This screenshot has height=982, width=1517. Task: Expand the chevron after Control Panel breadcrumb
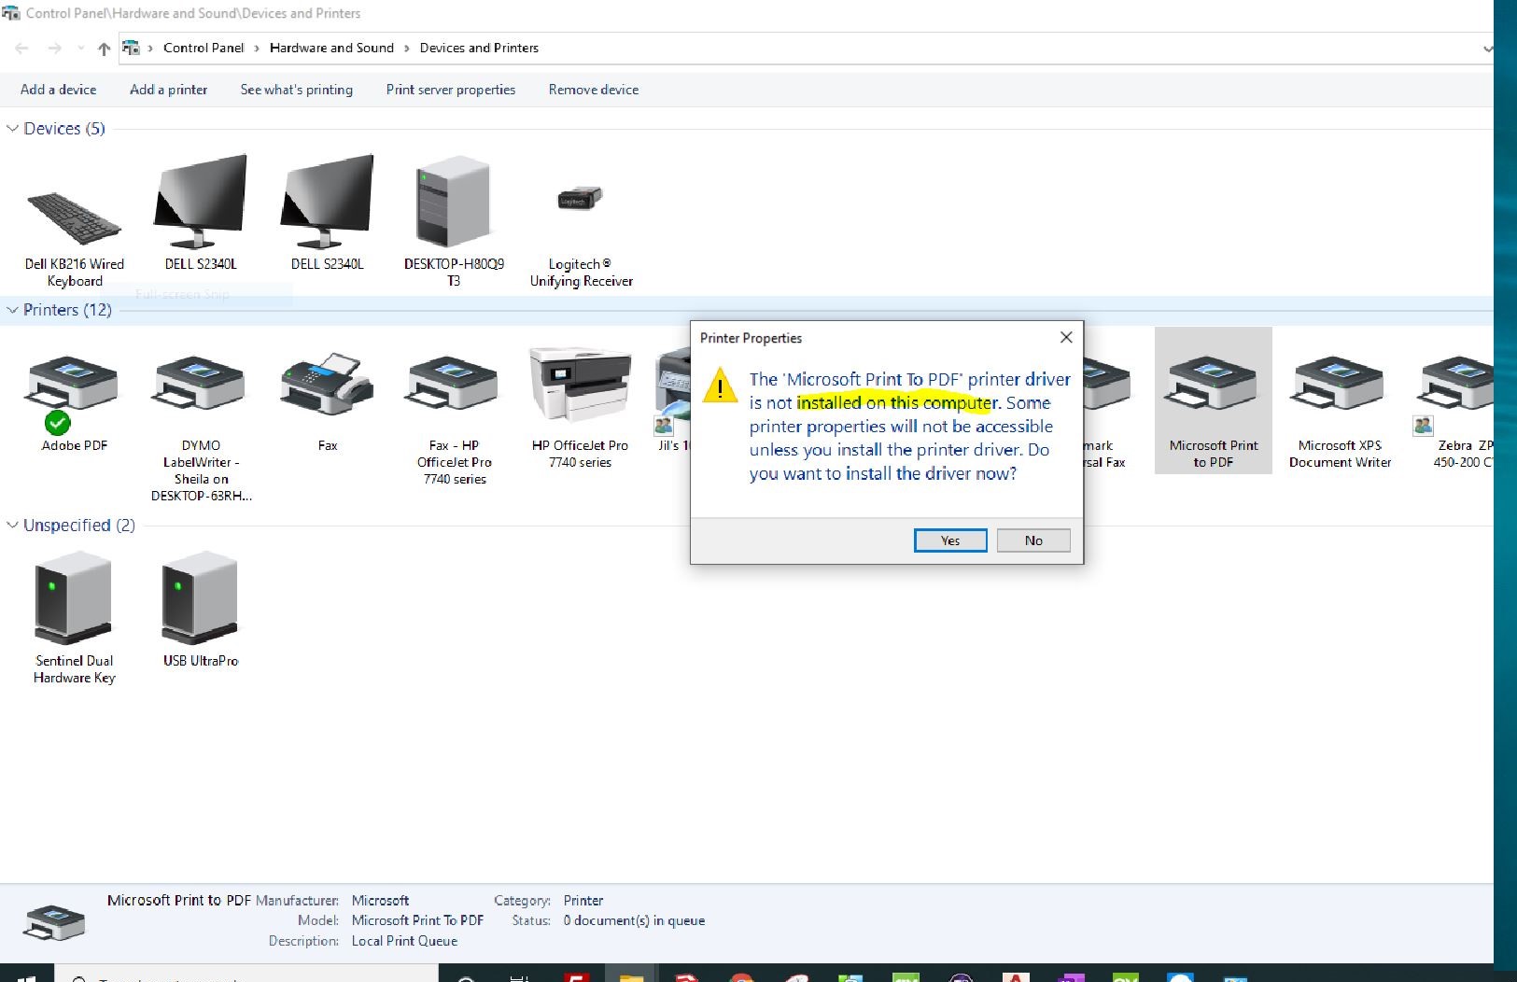(257, 49)
